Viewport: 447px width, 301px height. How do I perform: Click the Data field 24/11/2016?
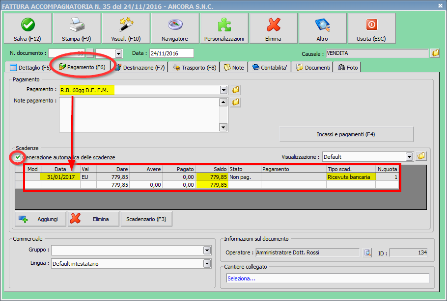coord(171,53)
